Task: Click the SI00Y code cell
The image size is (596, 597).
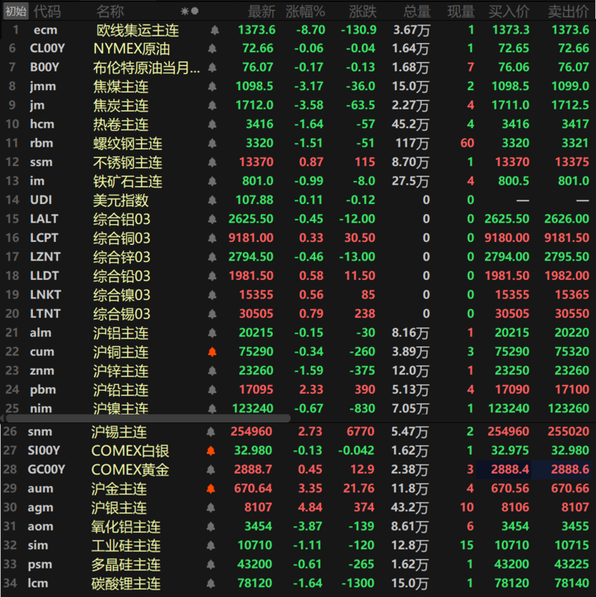Action: click(44, 450)
